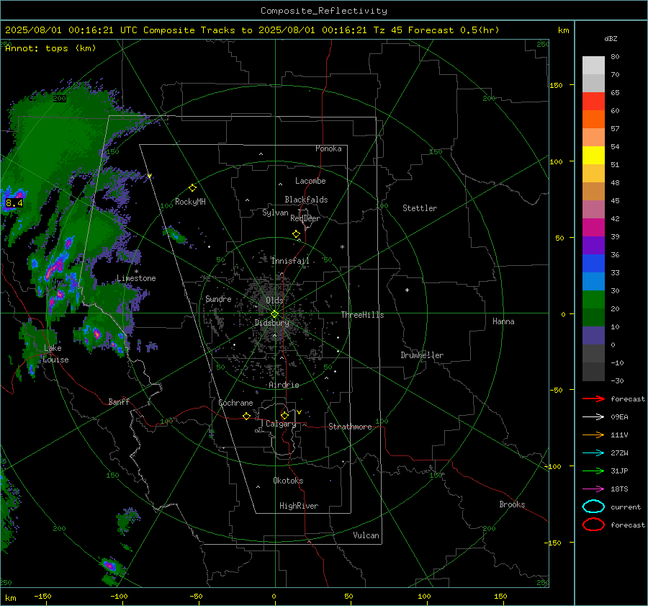Click the cyan current ellipse legend icon
This screenshot has width=648, height=606.
click(593, 507)
